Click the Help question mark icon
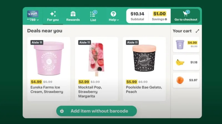The width and height of the screenshot is (222, 124). pos(113,14)
